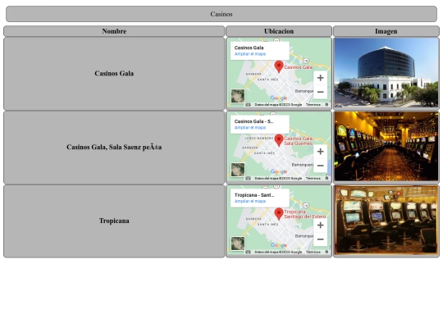443x332 pixels.
Task: Zoom in on the Tropicana map
Action: click(320, 225)
